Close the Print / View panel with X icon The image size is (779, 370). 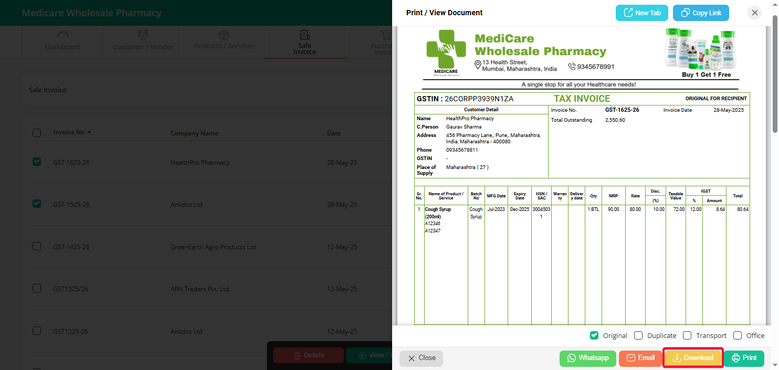pyautogui.click(x=755, y=13)
